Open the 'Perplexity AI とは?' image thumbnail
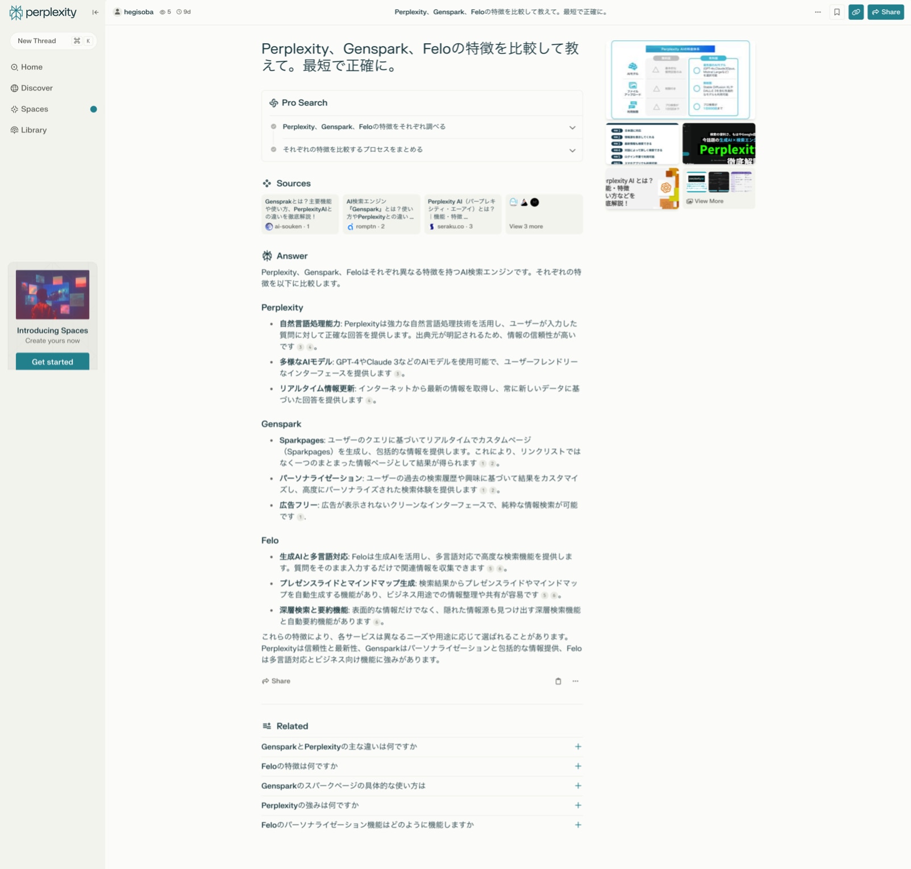The height and width of the screenshot is (869, 911). (x=642, y=189)
